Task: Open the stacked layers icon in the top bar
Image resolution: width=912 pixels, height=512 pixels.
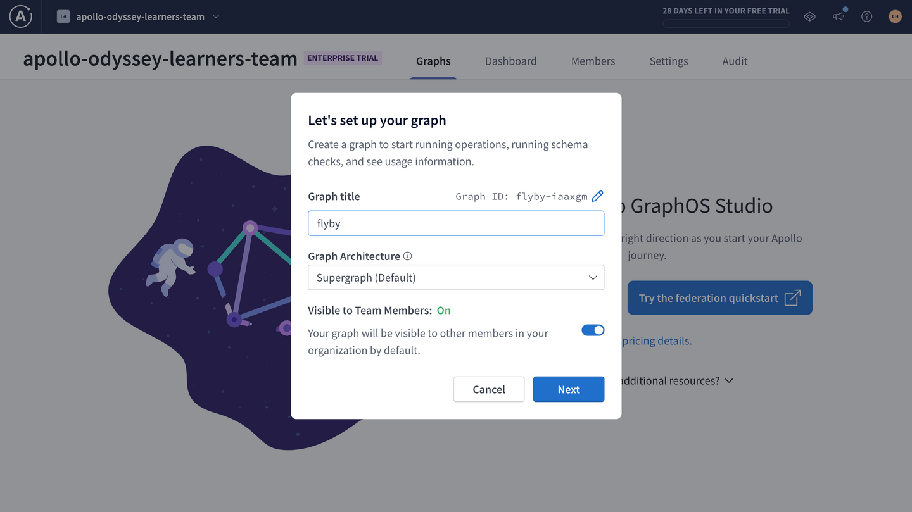Action: (809, 16)
